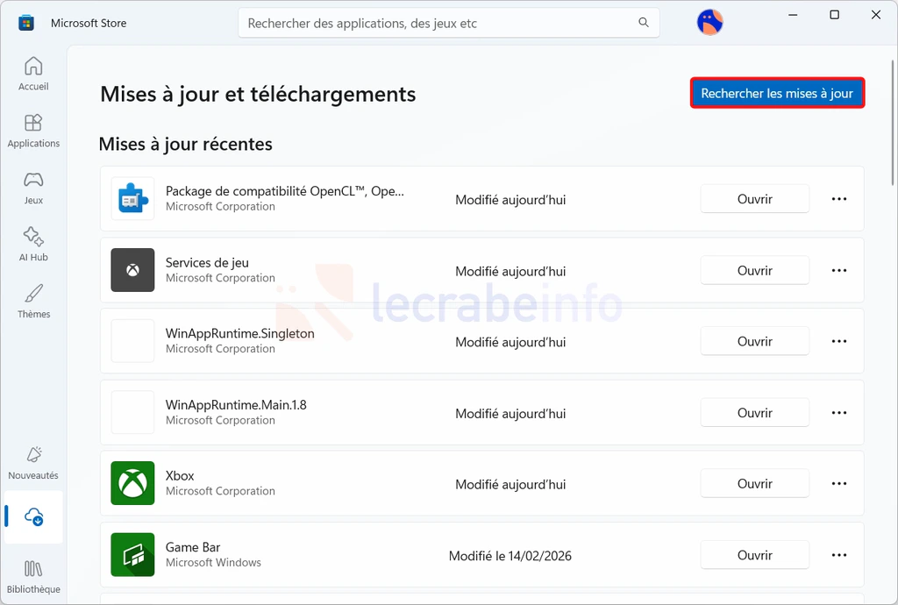The image size is (898, 605).
Task: Focus the Rechercher des applications search field
Action: click(x=438, y=23)
